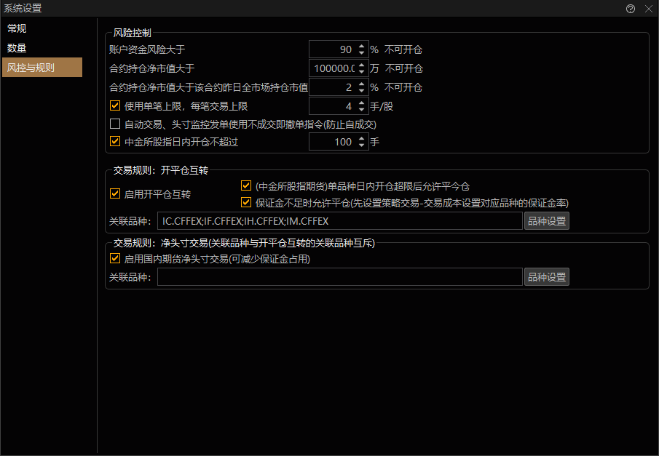Click the empty 关联品种 field under 净头寸交易
Viewport: 659px width, 456px height.
(339, 276)
